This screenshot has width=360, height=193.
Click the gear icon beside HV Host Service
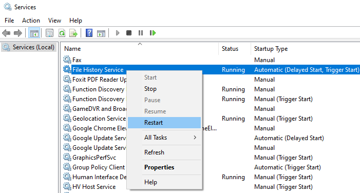point(67,186)
